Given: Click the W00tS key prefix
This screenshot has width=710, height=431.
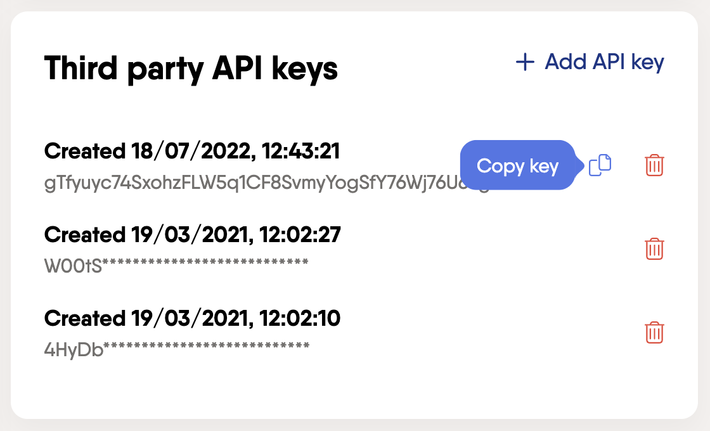Looking at the screenshot, I should click(73, 266).
